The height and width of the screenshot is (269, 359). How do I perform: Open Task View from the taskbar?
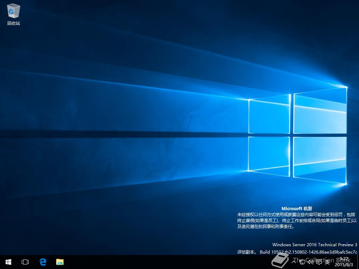click(x=25, y=262)
